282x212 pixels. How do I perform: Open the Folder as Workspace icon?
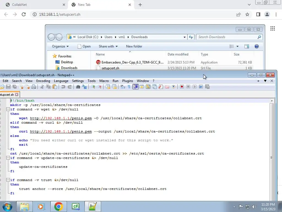[167, 87]
